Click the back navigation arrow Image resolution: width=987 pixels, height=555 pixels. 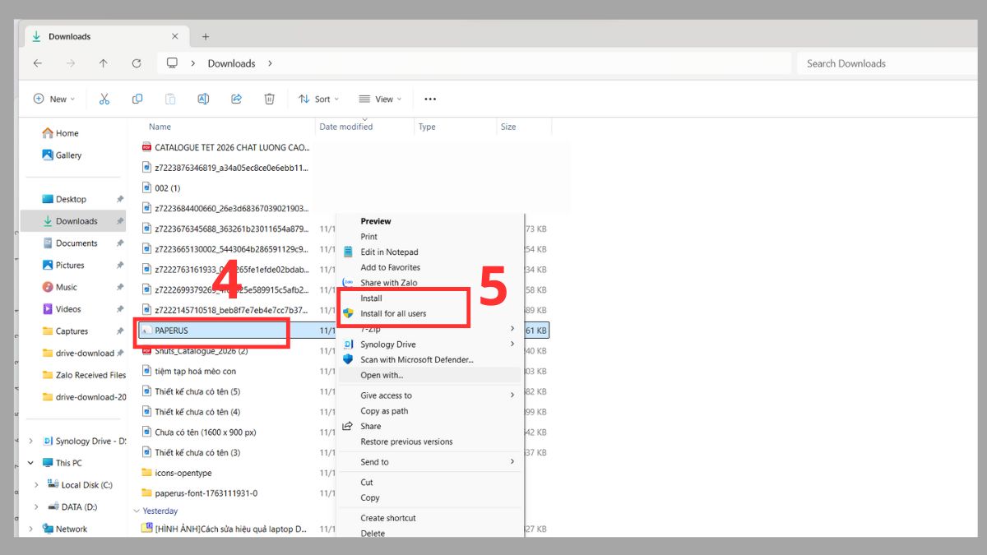pos(38,62)
